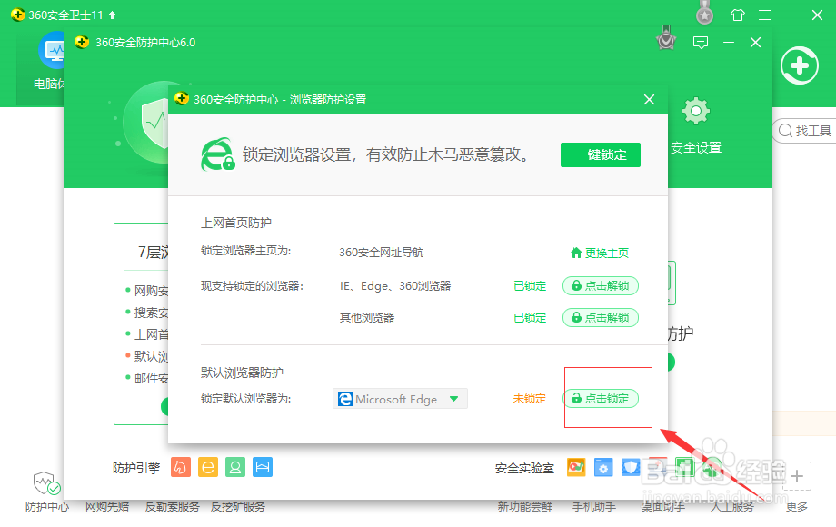
Task: Open 网购先赔 in the bottom bar
Action: pyautogui.click(x=107, y=507)
